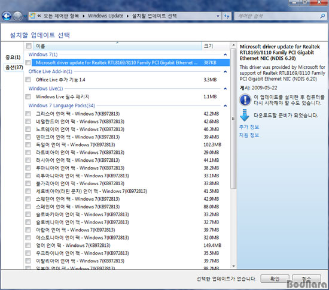Collapse the Windows 7 Language Packs(34) group
The image size is (329, 290).
pyautogui.click(x=225, y=105)
